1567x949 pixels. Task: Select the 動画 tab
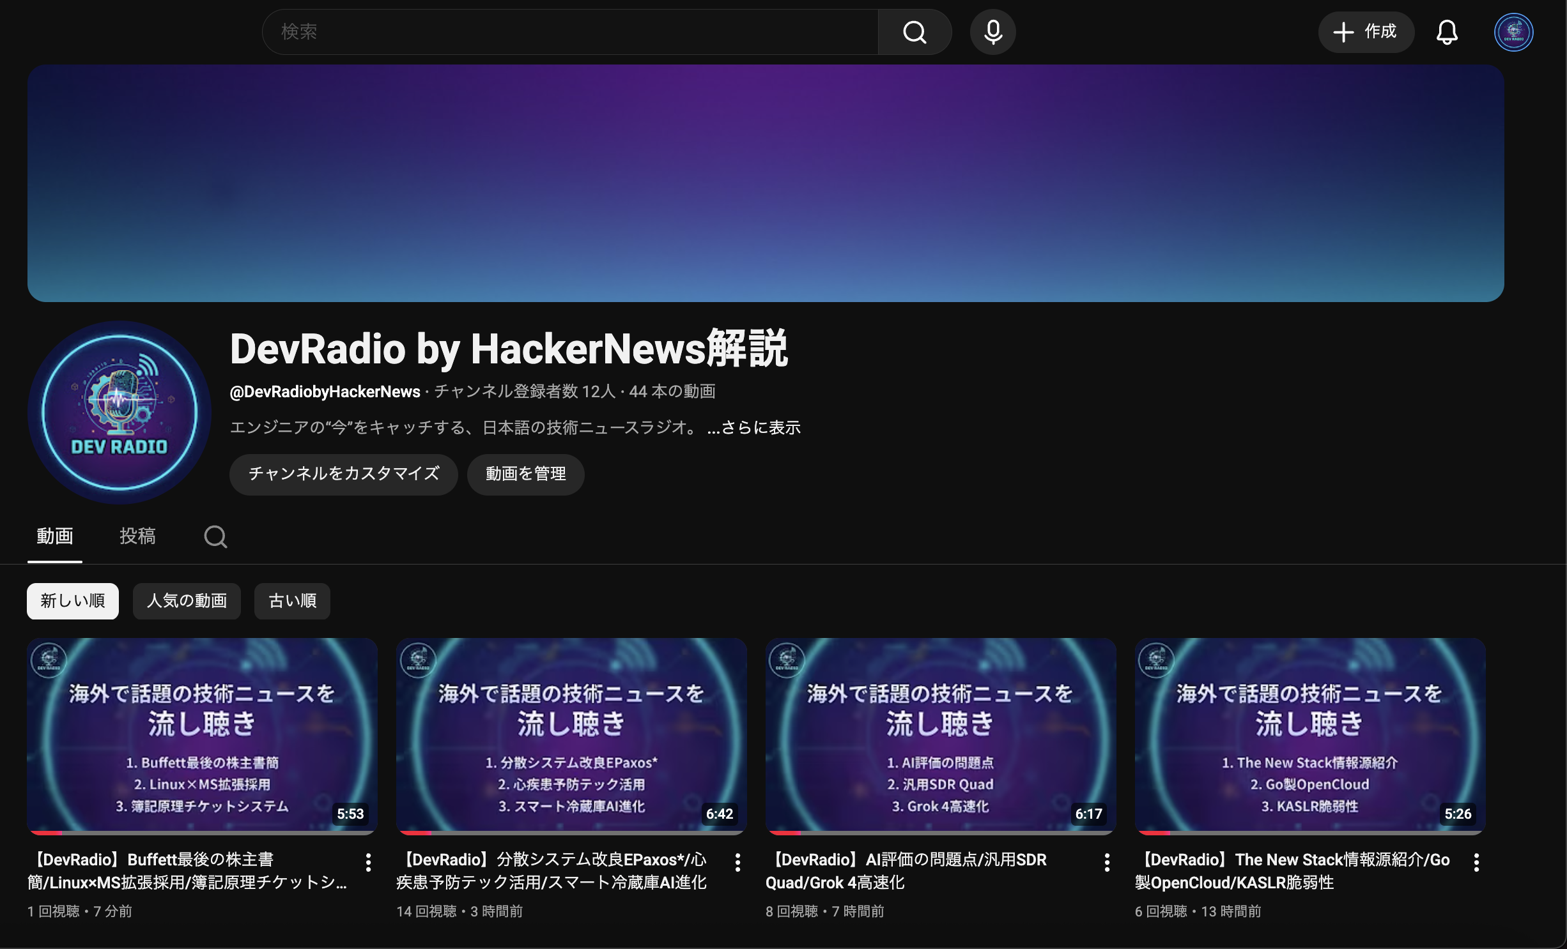click(x=55, y=536)
